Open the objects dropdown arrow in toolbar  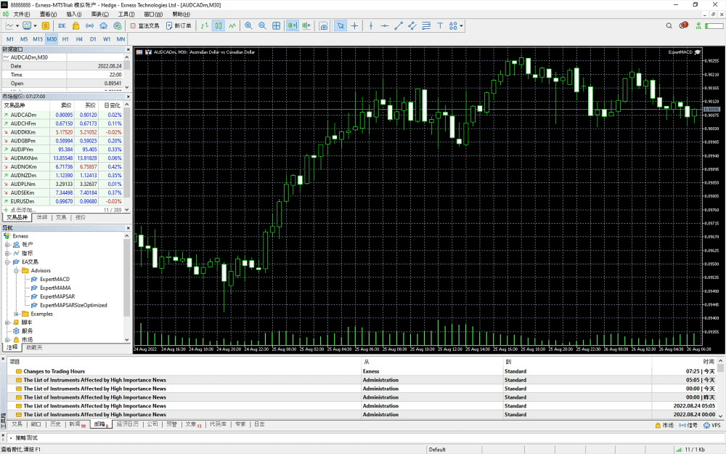point(462,26)
